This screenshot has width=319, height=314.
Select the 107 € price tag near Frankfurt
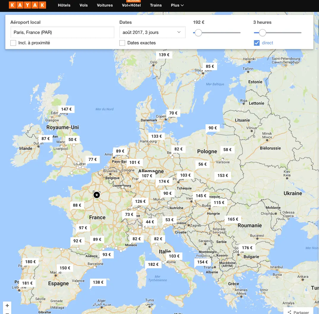[x=147, y=176]
